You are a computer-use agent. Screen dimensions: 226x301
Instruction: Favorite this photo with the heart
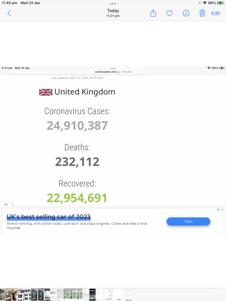pyautogui.click(x=169, y=13)
